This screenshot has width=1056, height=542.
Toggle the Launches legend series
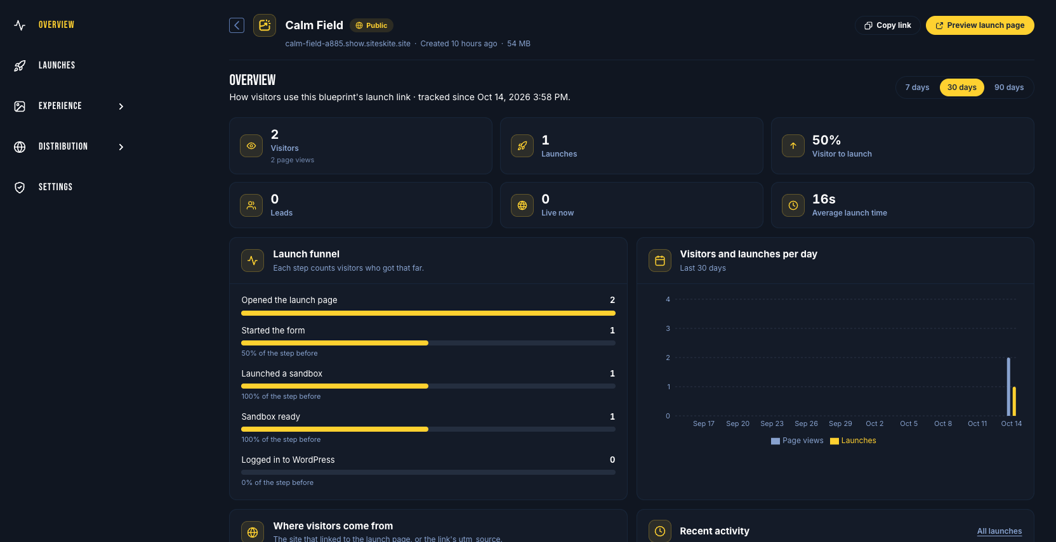853,441
